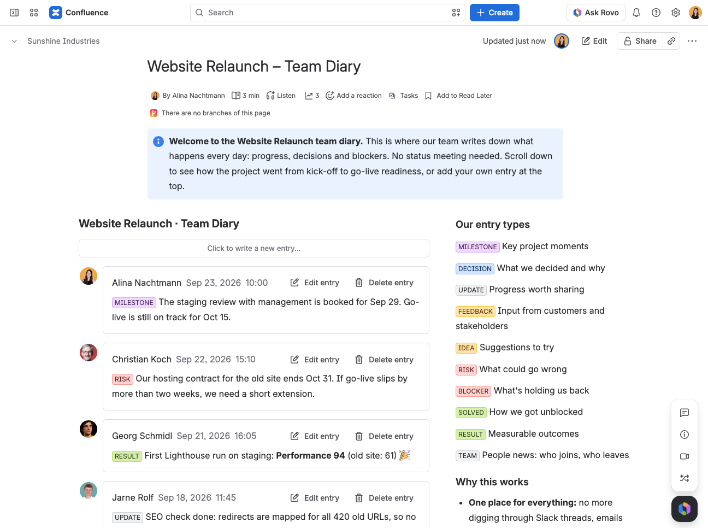Edit Christian Koch's diary entry
The width and height of the screenshot is (708, 528).
point(315,360)
